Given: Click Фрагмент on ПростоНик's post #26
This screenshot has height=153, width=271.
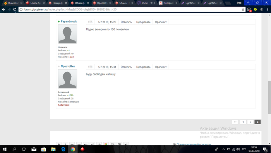Looking at the screenshot, I should [x=161, y=67].
